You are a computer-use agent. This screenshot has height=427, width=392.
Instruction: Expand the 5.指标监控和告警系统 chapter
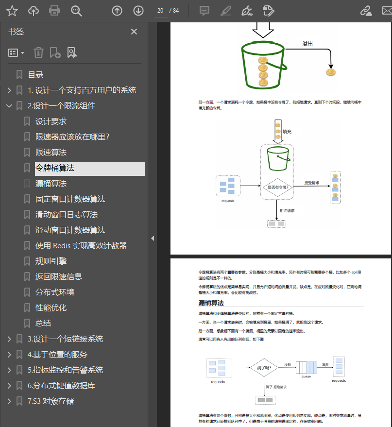(9, 370)
